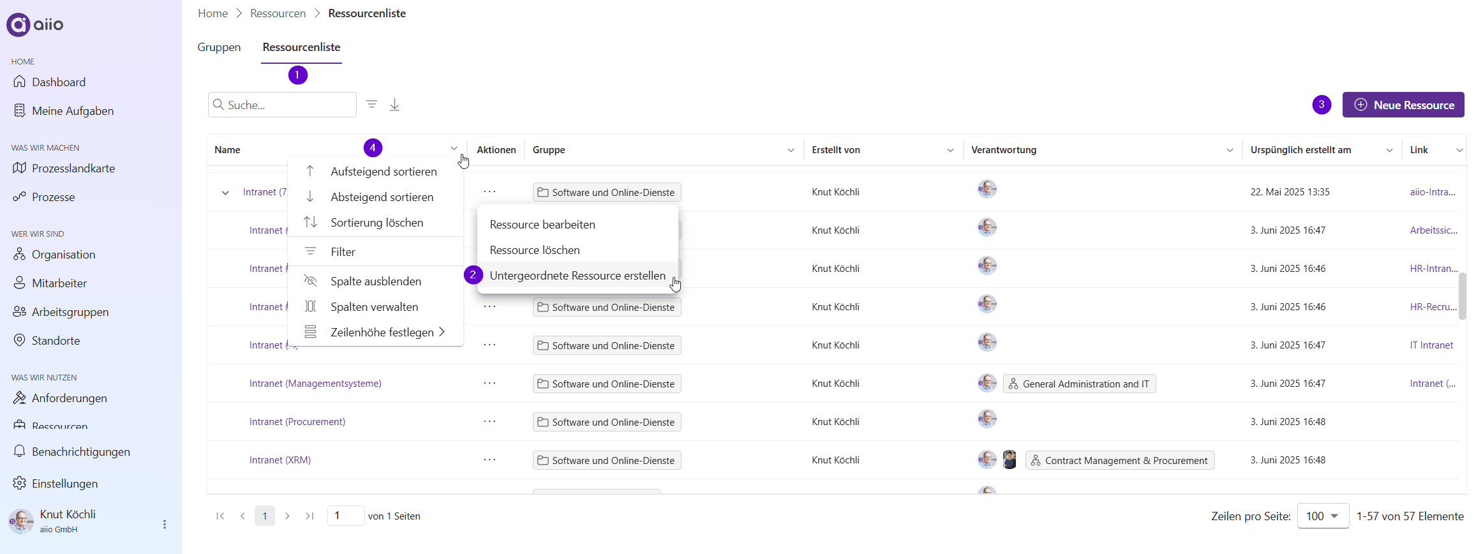Open the Intranet (Managementsysteme) link
Viewport: 1476px width, 554px height.
[315, 383]
